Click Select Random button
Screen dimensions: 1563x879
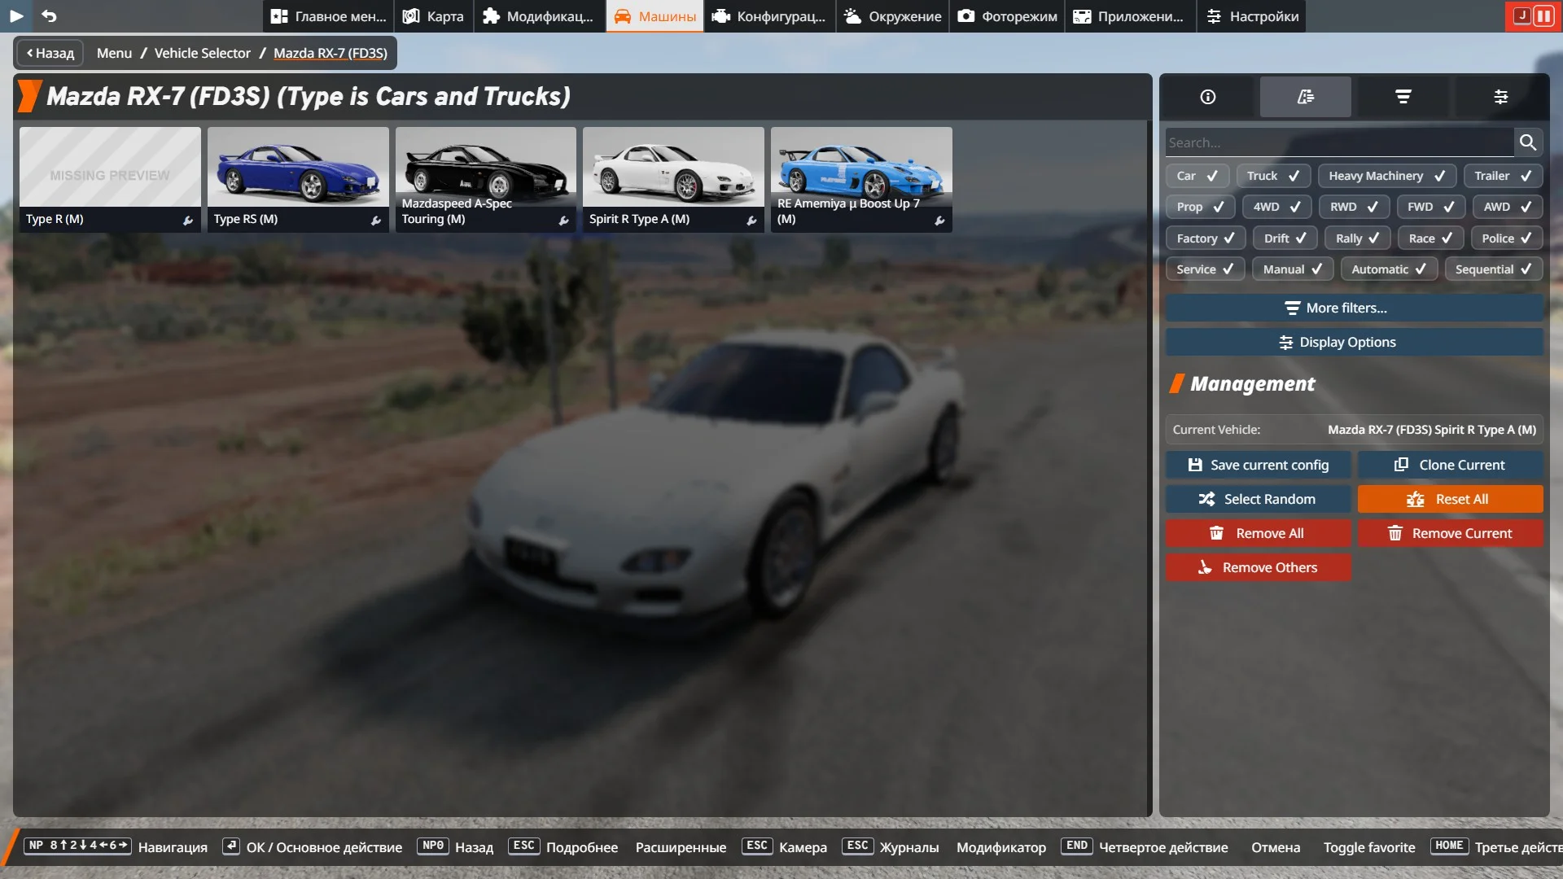pyautogui.click(x=1259, y=499)
